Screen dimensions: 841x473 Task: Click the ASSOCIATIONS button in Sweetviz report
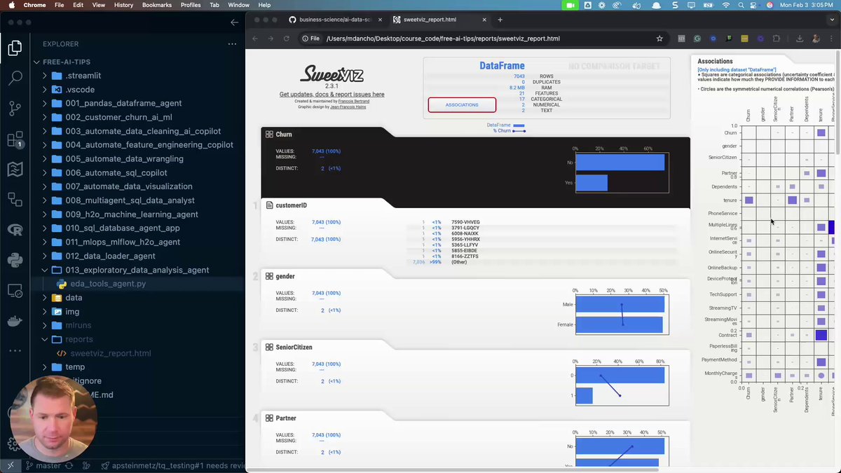pyautogui.click(x=462, y=105)
